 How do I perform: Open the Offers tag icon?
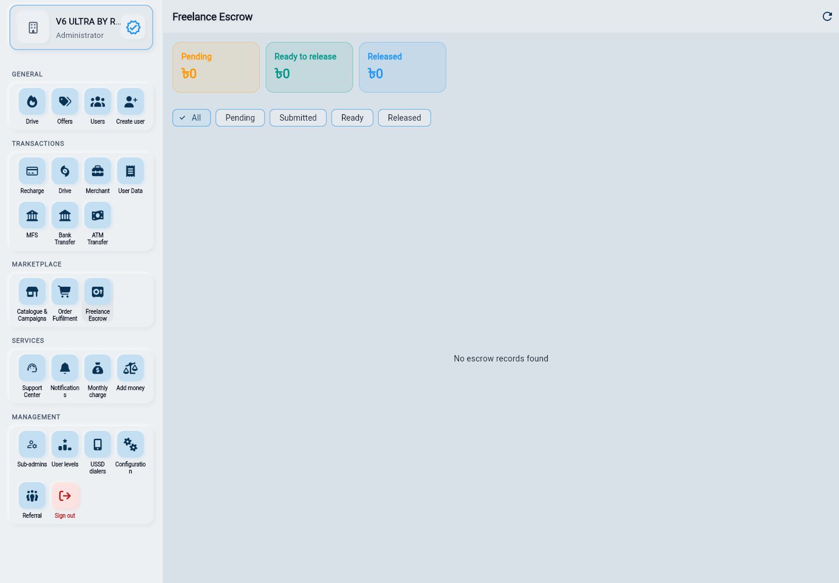pos(65,102)
